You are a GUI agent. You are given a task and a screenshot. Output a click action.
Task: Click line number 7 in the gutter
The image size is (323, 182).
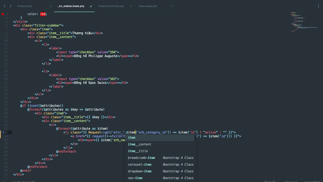(7, 29)
